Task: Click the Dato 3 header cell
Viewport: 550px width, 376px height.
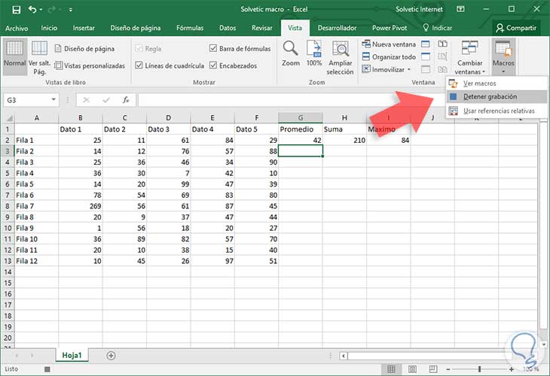Action: pyautogui.click(x=168, y=129)
